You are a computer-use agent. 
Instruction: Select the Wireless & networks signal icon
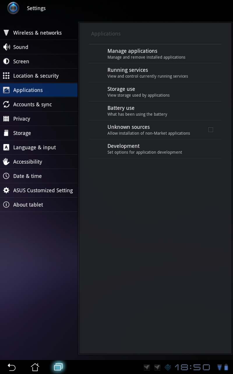[x=6, y=33]
